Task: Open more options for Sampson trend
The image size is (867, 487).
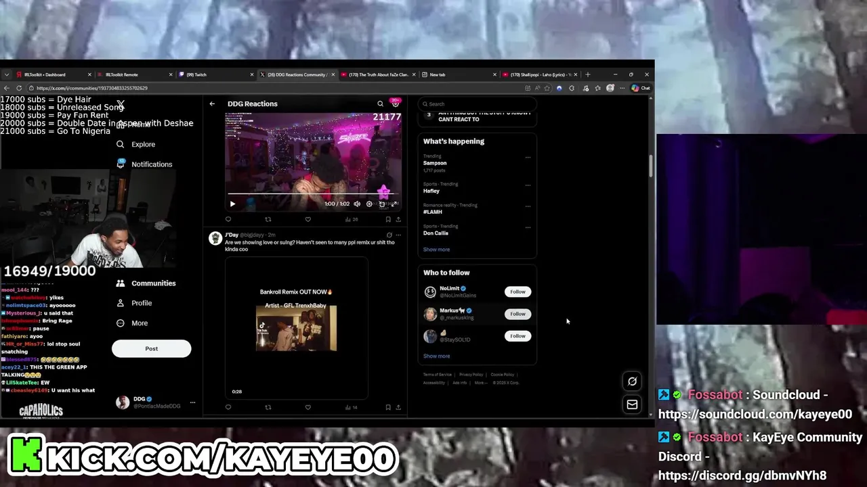Action: coord(528,158)
